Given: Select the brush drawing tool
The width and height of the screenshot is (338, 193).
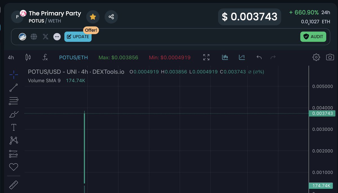Looking at the screenshot, I should [14, 114].
